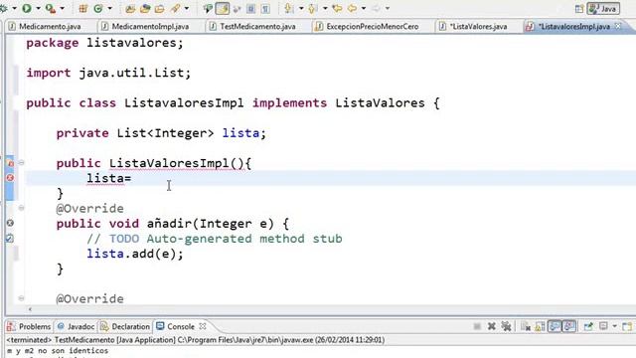636x358 pixels.
Task: Collapse the añadir method fold
Action: (x=21, y=208)
